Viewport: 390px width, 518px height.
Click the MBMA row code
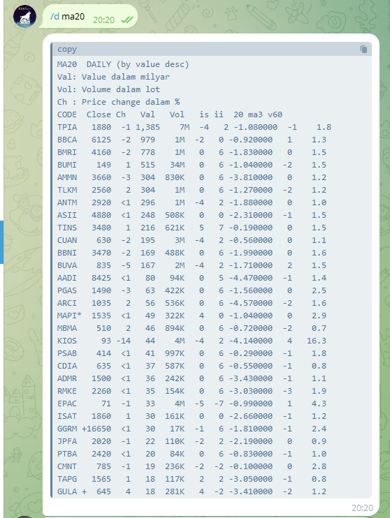click(67, 327)
